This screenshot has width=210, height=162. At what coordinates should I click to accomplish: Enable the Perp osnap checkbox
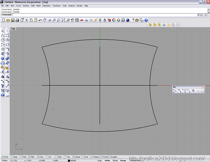point(56,157)
